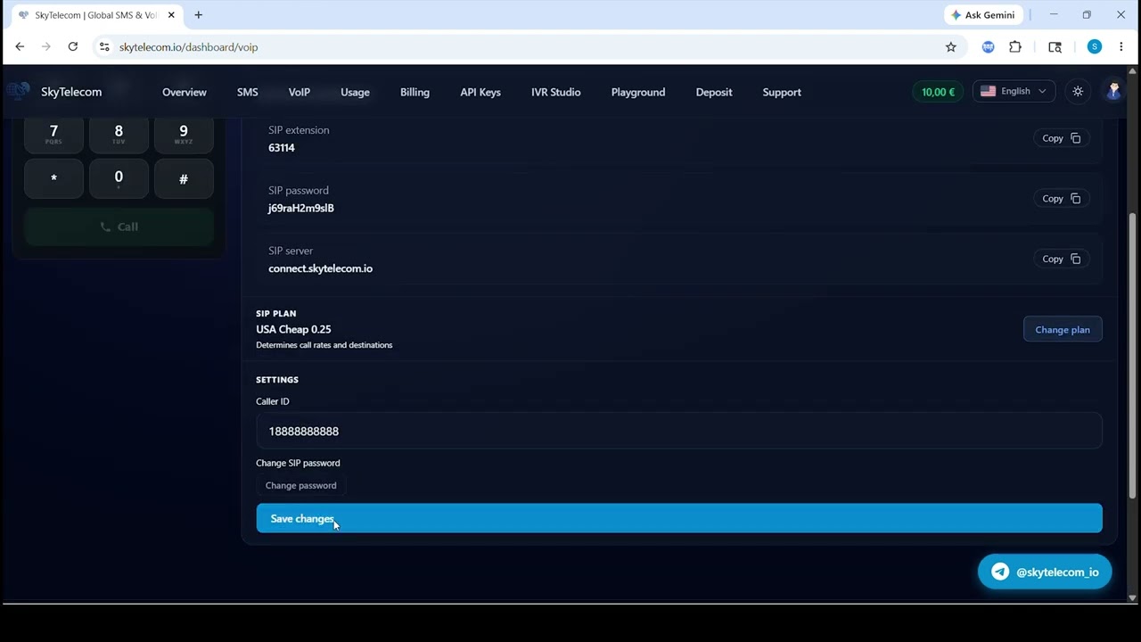
Task: Close the SkyTelecom browser tab
Action: [171, 15]
